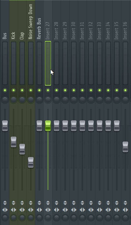Swap left/right channels on Insert 34
The height and width of the screenshot is (225, 131).
coord(108,210)
